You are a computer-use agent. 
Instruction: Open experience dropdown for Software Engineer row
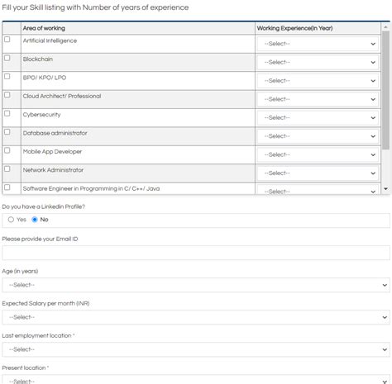pyautogui.click(x=318, y=190)
